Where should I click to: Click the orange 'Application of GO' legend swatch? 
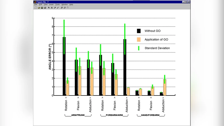139,39
